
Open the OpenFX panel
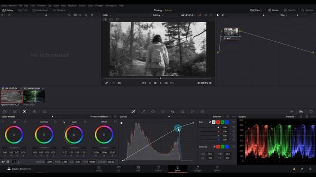pos(290,10)
